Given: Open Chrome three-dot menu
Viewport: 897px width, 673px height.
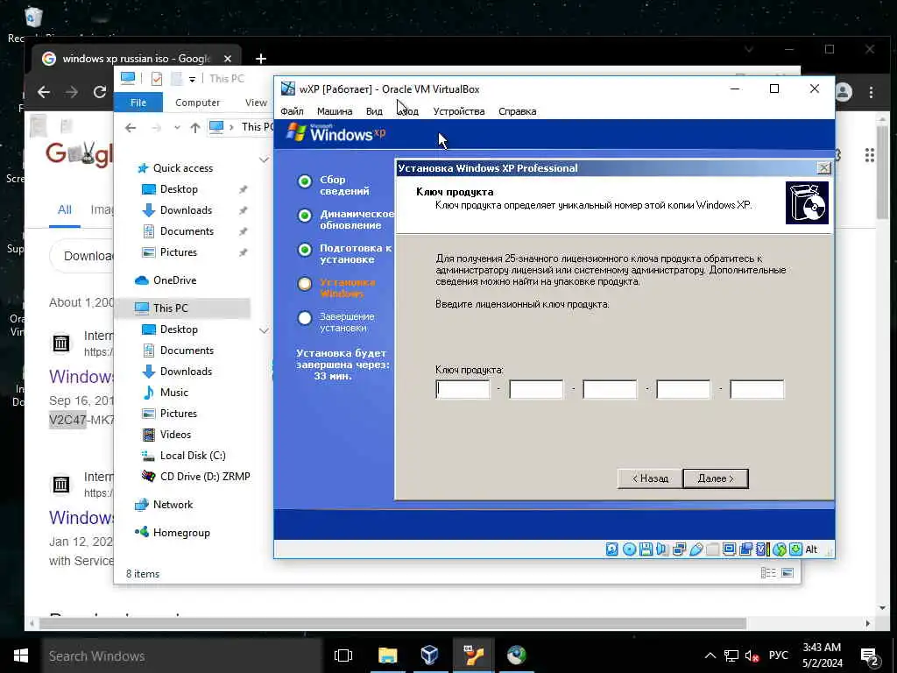Looking at the screenshot, I should [871, 92].
